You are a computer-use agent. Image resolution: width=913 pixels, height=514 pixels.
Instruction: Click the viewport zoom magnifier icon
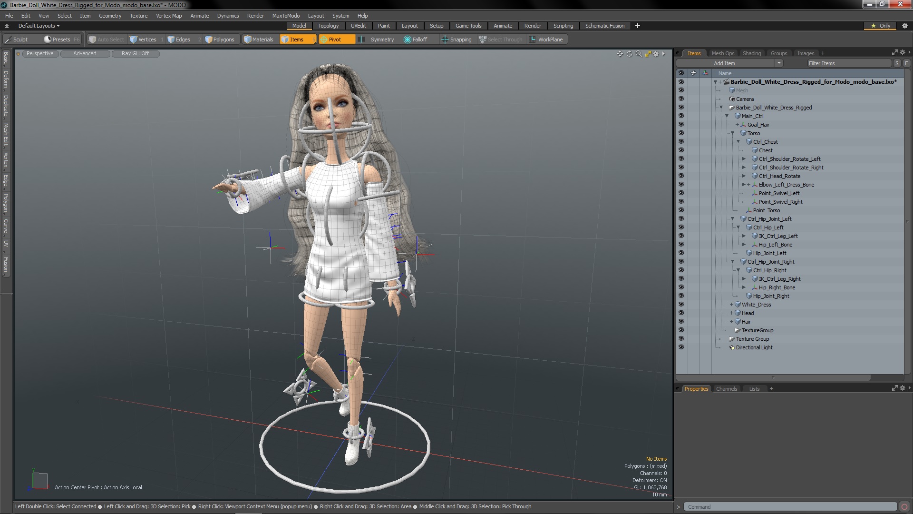click(639, 54)
